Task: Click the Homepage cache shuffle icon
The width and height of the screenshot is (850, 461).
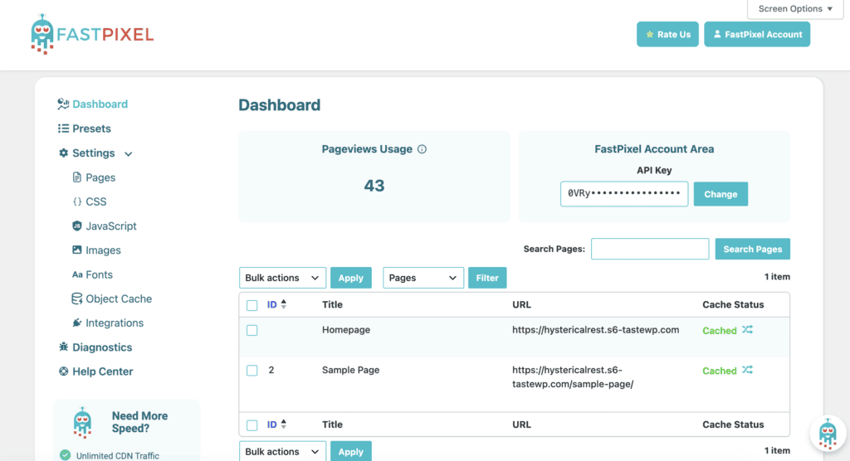Action: pos(748,329)
